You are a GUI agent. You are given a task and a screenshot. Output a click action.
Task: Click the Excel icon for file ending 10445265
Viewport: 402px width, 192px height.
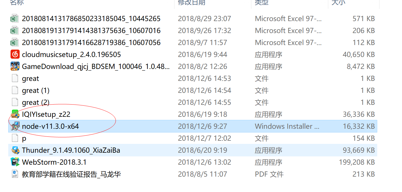click(15, 18)
